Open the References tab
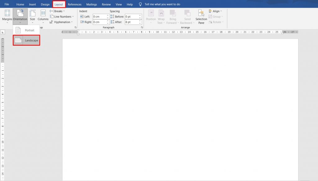The height and width of the screenshot is (181, 318). pos(74,4)
